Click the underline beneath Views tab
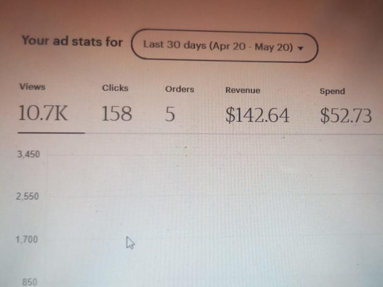 [x=51, y=133]
